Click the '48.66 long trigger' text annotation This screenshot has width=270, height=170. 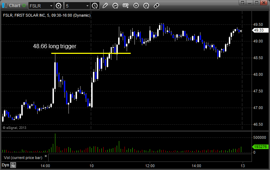pos(55,46)
